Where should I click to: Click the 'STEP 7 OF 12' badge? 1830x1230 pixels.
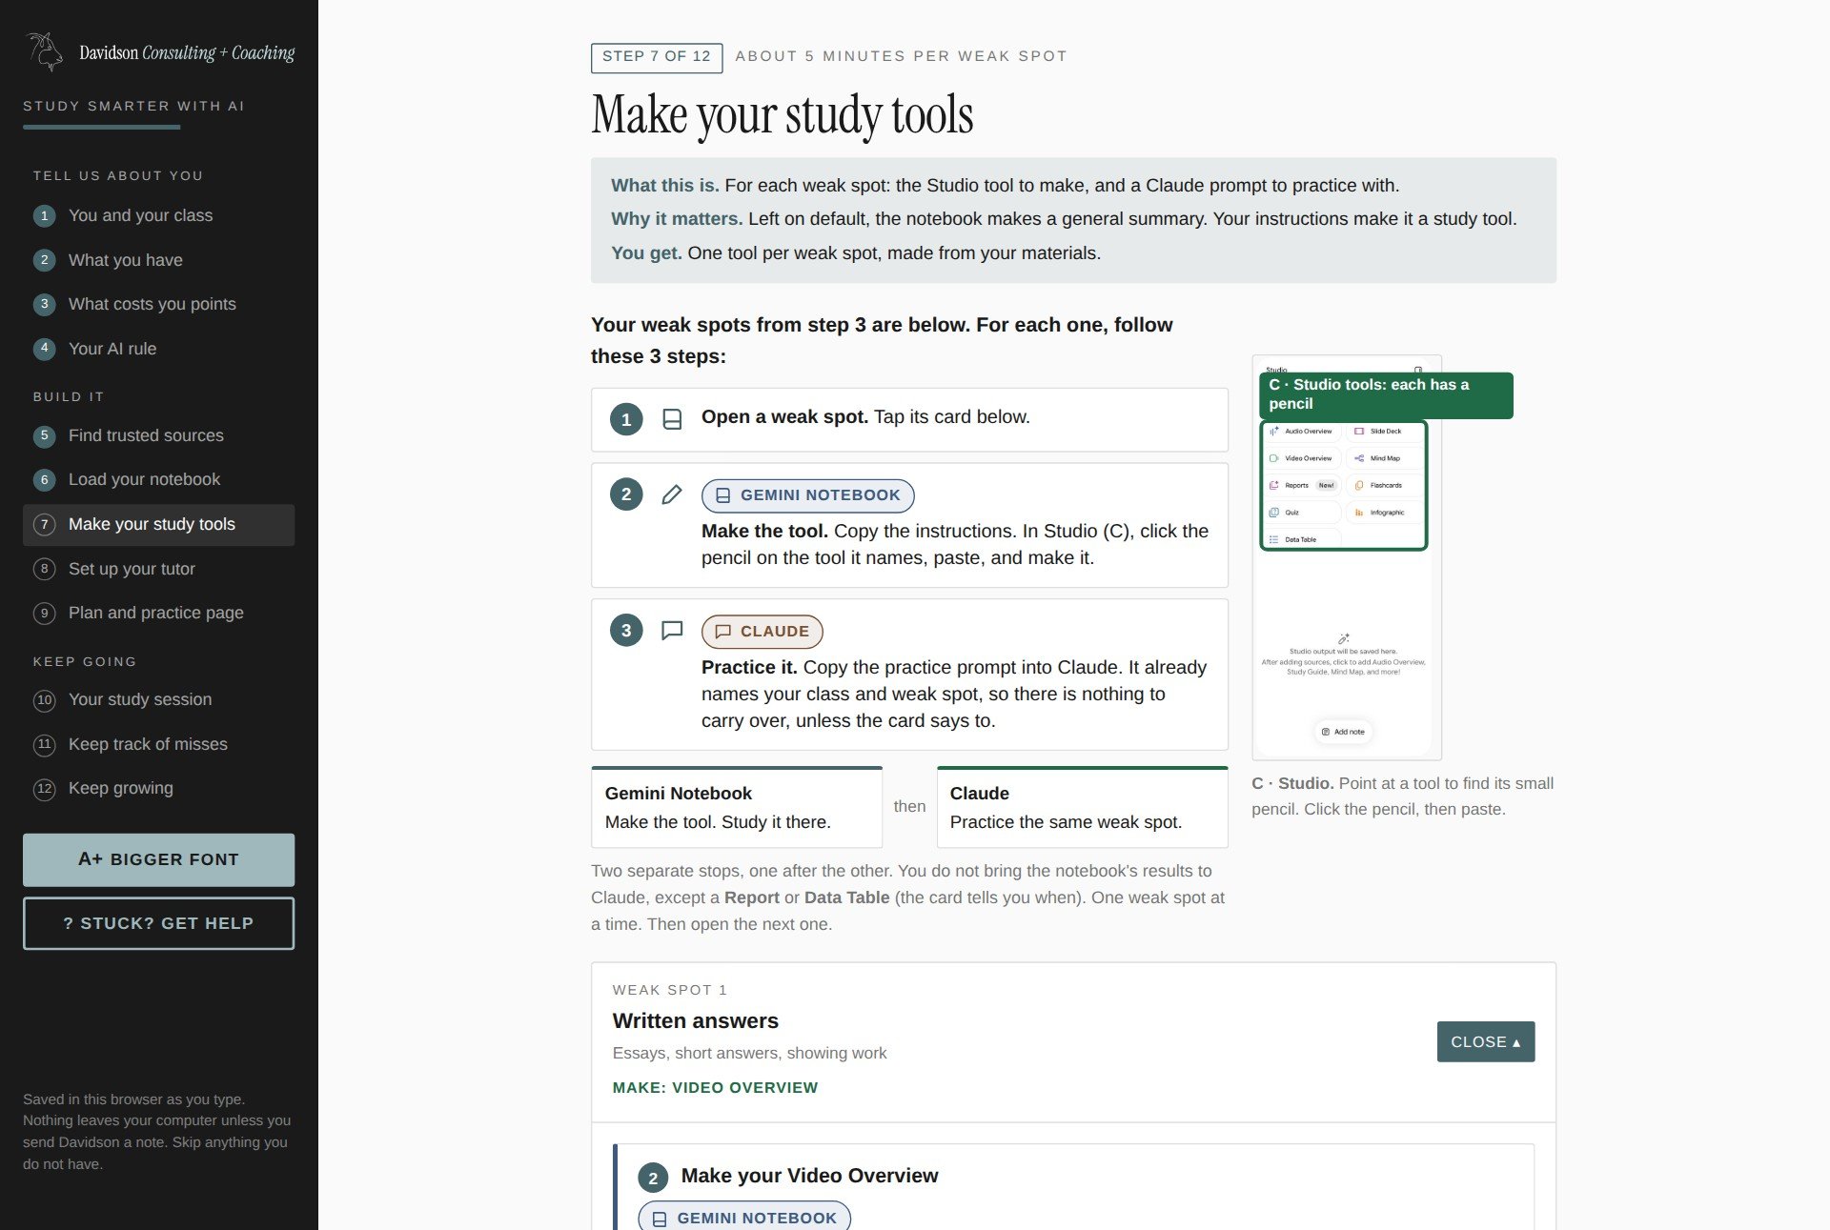point(657,57)
